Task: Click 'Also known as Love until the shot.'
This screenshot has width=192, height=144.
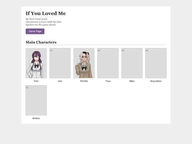Action: (44, 22)
